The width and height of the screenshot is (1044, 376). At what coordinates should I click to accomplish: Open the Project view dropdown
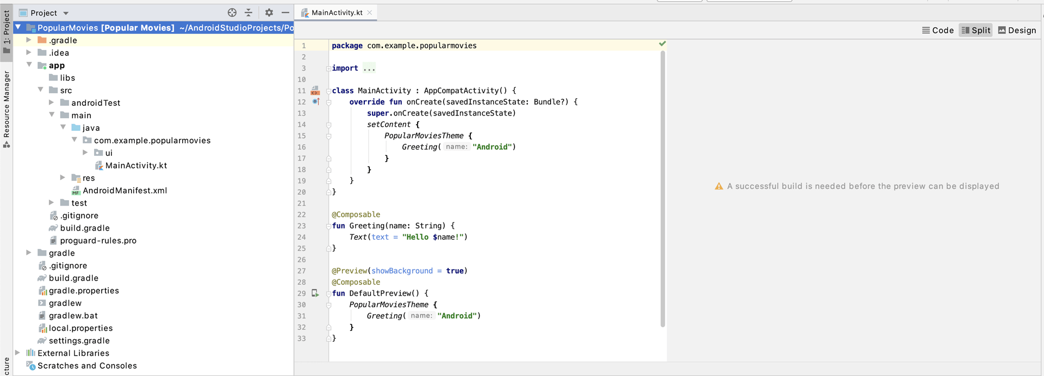point(66,13)
